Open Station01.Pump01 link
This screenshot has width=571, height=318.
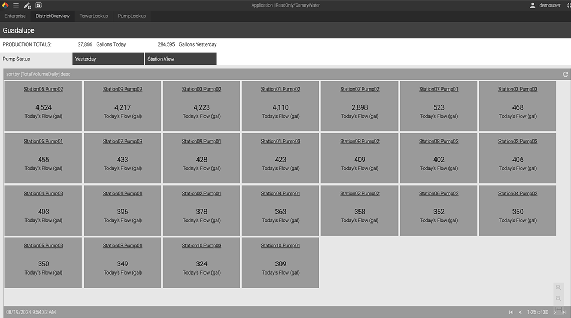pos(123,193)
